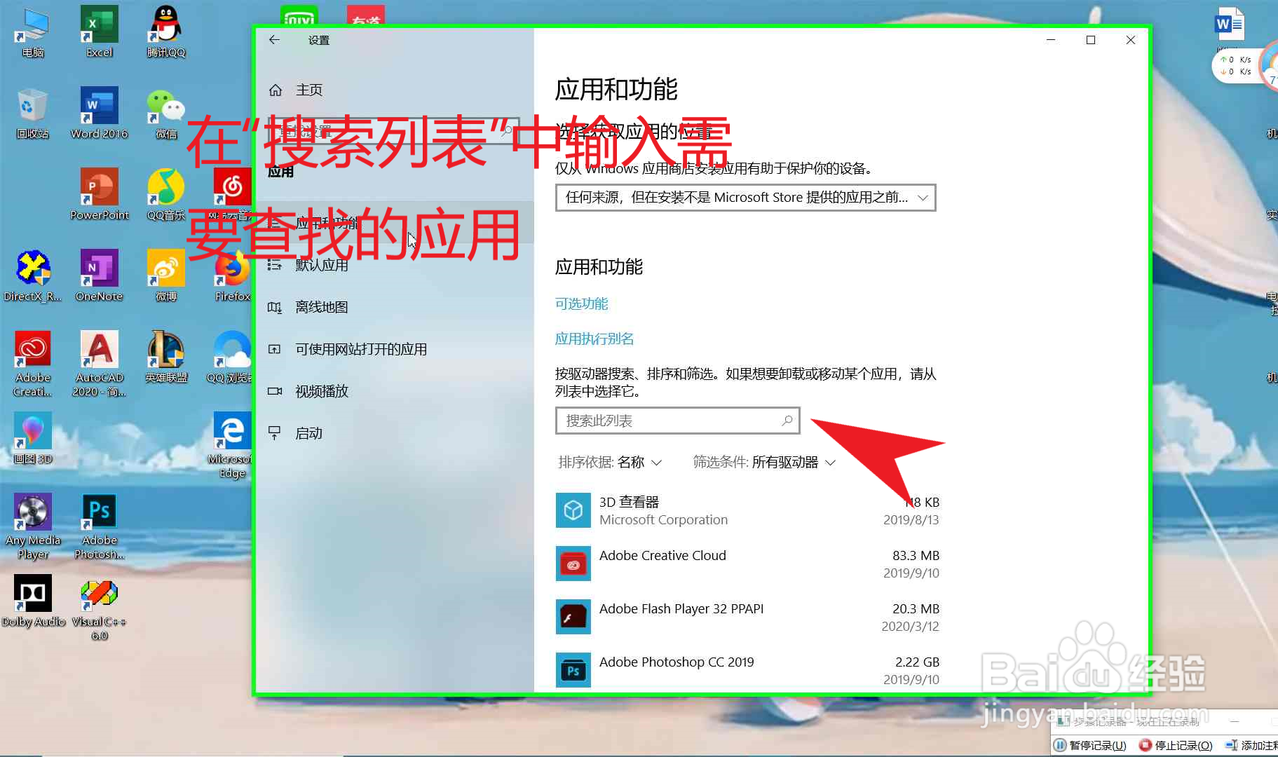Click the search magnifier in 搜索此列表 box

pos(787,421)
